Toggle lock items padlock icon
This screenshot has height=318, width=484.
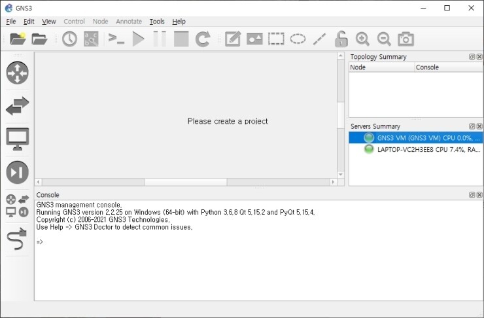341,39
